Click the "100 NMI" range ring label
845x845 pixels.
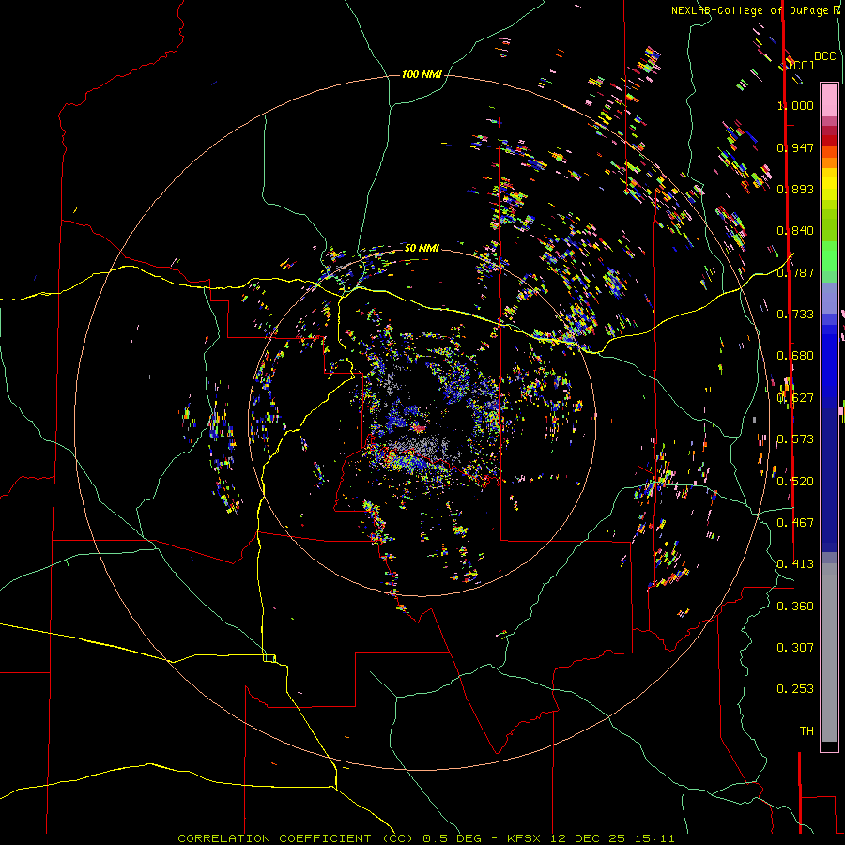coord(422,74)
